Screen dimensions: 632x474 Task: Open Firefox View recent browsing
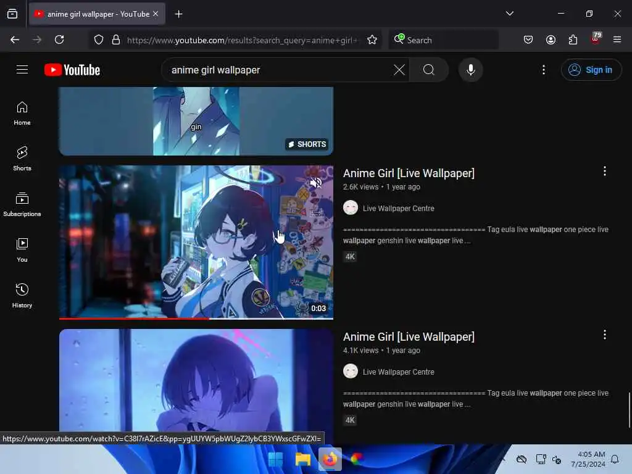[x=12, y=14]
